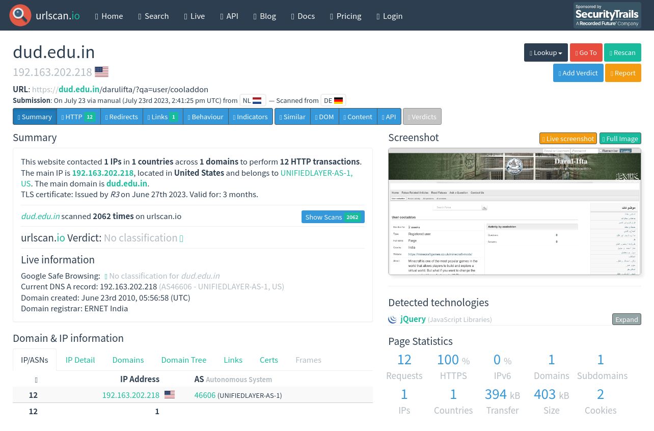Open the Lookup dropdown
The width and height of the screenshot is (654, 431).
pos(546,52)
